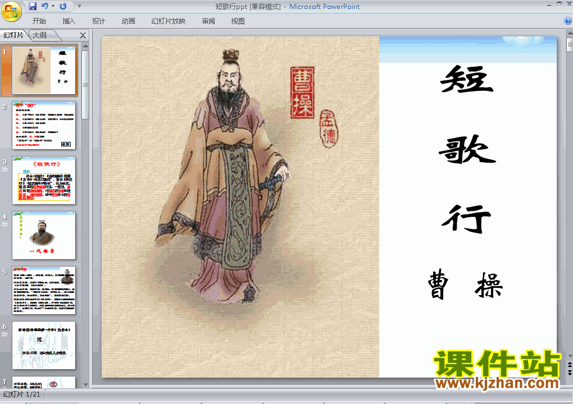Click the 幻灯片 1/21 status bar indicator

pos(21,394)
